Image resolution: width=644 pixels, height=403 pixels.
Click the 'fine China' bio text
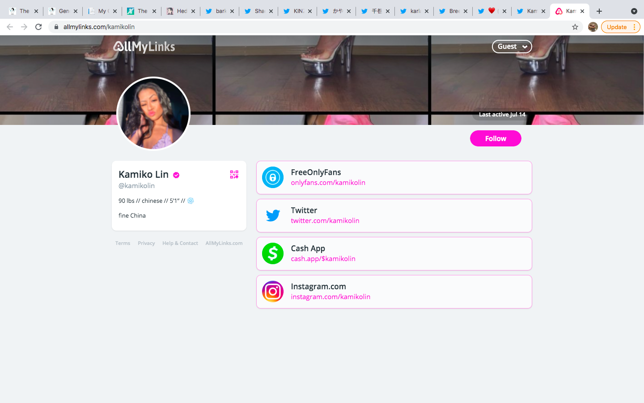click(132, 215)
